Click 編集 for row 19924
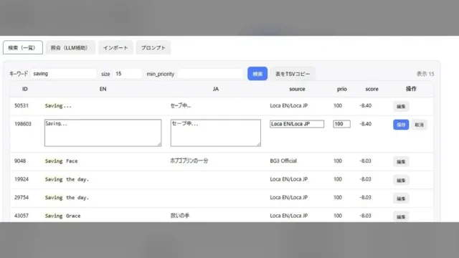 [x=401, y=180]
